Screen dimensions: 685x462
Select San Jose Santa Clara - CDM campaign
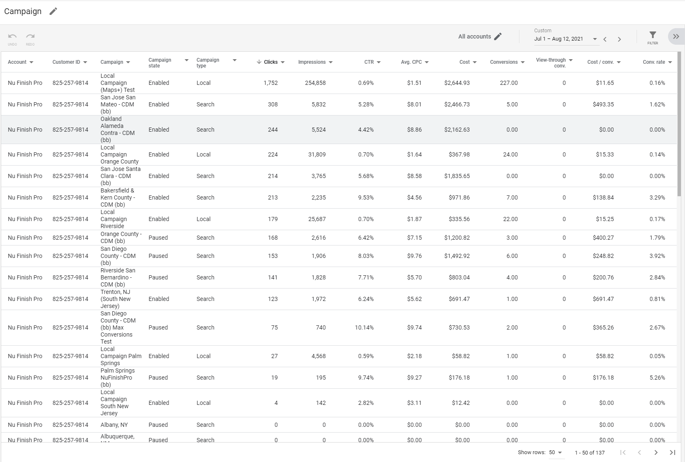coord(120,176)
